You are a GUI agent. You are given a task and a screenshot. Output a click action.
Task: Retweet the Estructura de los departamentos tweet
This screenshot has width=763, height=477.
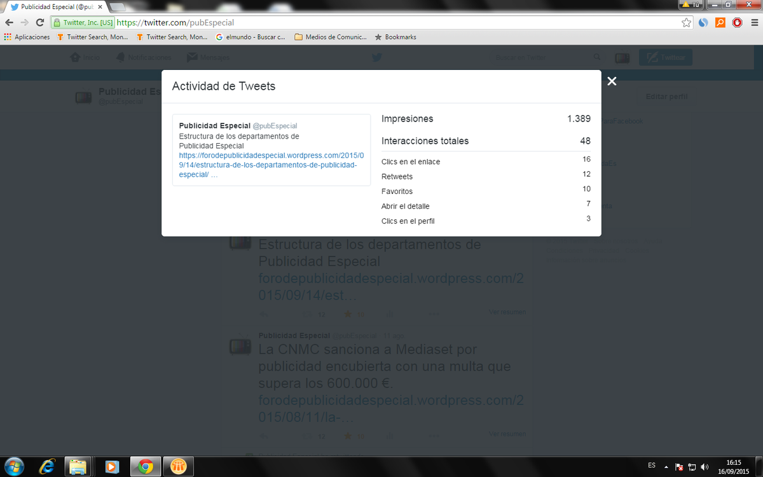click(x=307, y=314)
